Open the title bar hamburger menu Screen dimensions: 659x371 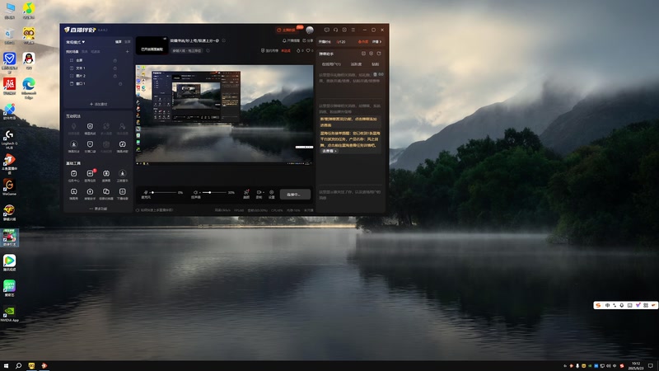point(353,30)
